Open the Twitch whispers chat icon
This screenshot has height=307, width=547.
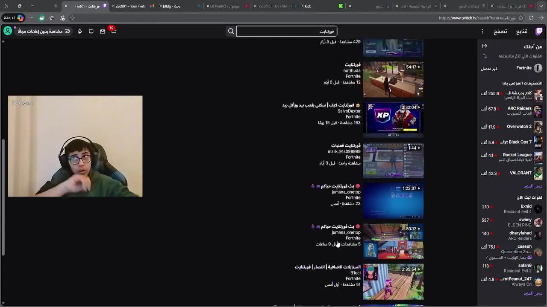91,31
